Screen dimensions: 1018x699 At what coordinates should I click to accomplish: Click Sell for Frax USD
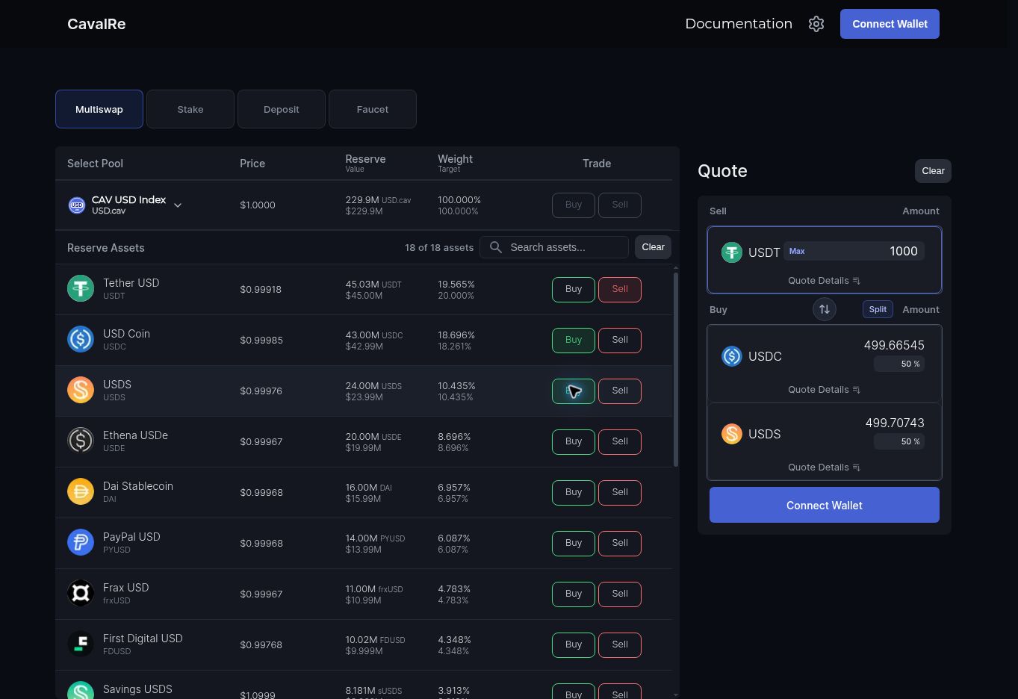click(x=620, y=594)
